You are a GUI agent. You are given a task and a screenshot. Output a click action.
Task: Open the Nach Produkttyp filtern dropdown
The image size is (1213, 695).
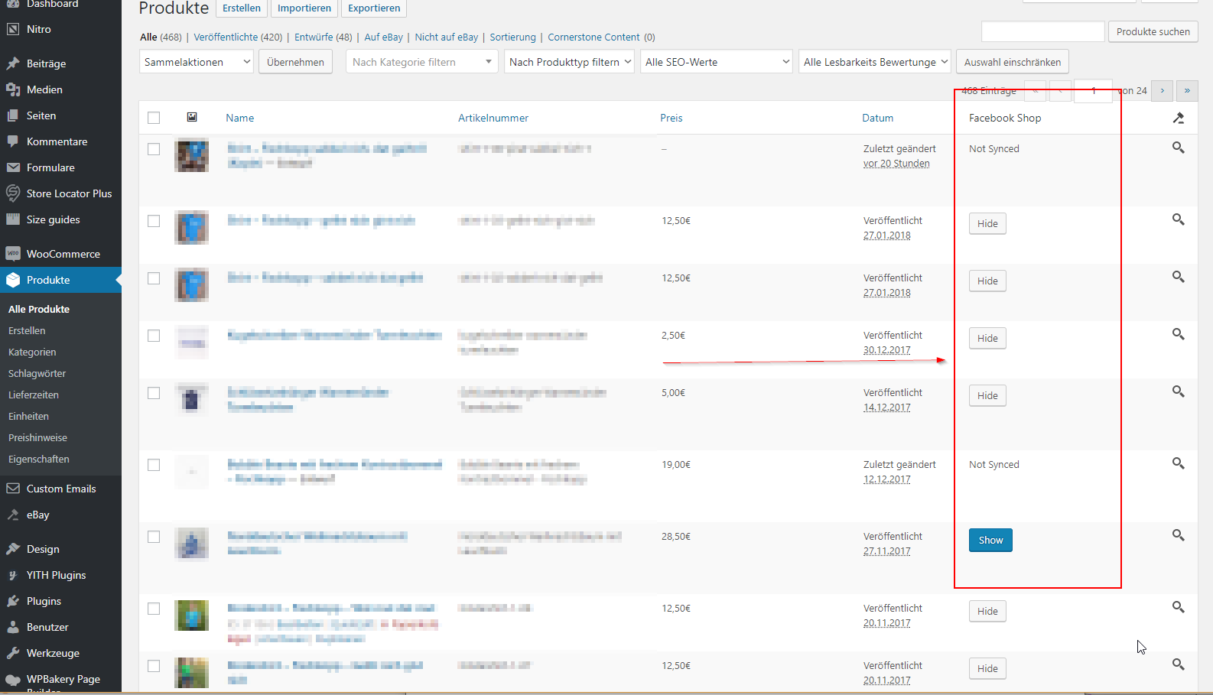[x=570, y=62]
